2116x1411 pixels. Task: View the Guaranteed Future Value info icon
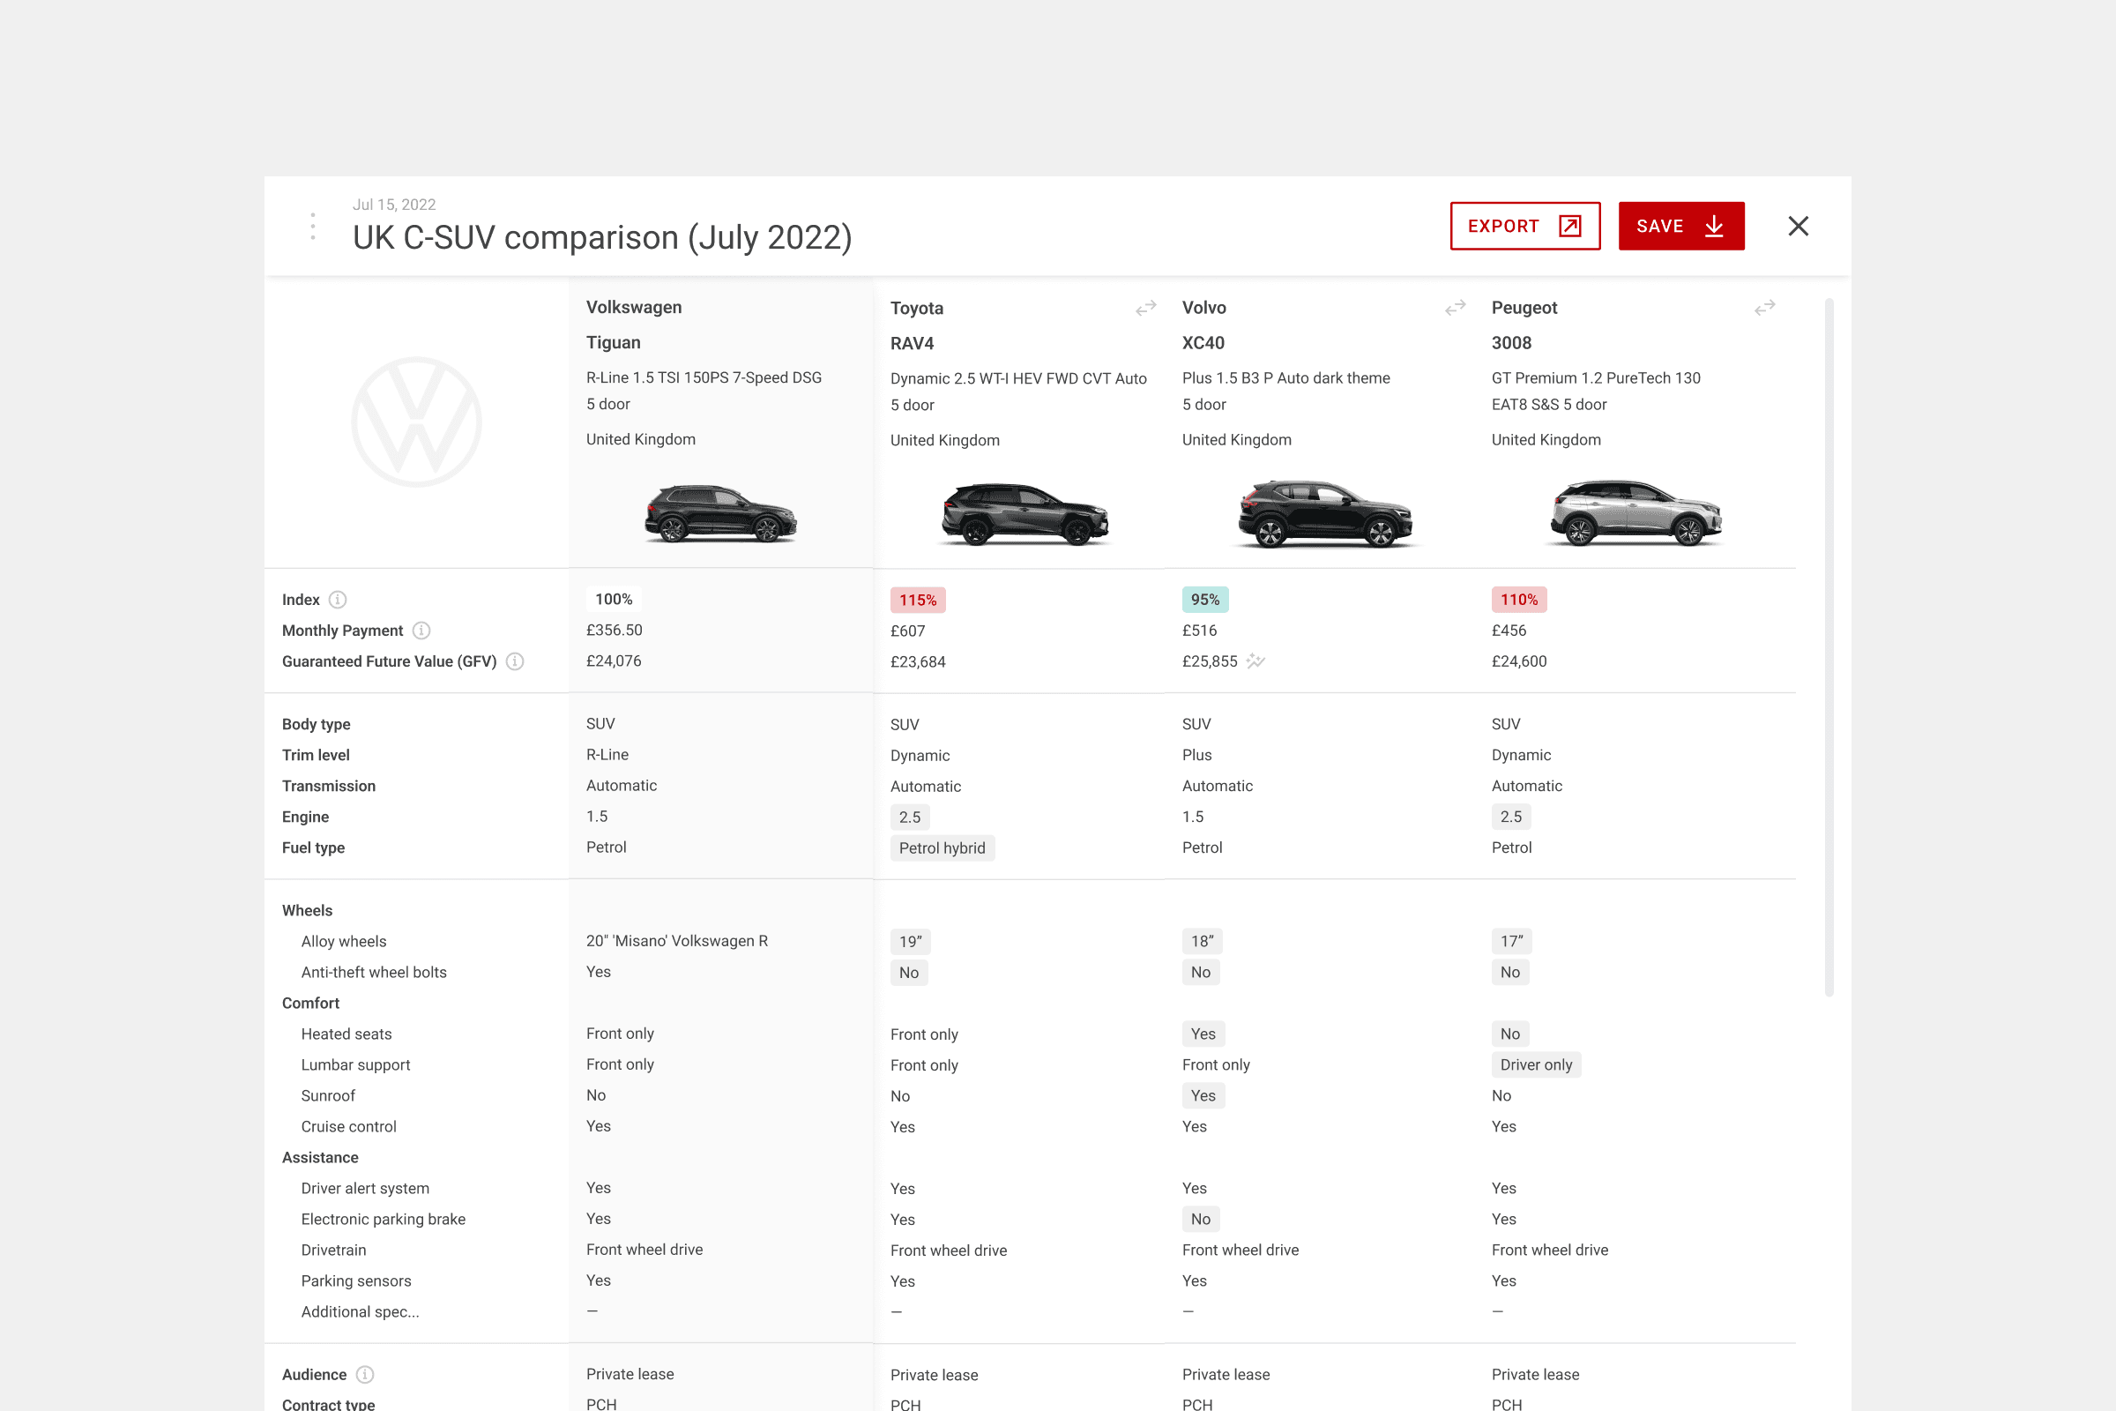(x=515, y=661)
